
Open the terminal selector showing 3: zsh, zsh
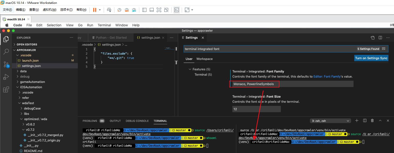(330, 121)
